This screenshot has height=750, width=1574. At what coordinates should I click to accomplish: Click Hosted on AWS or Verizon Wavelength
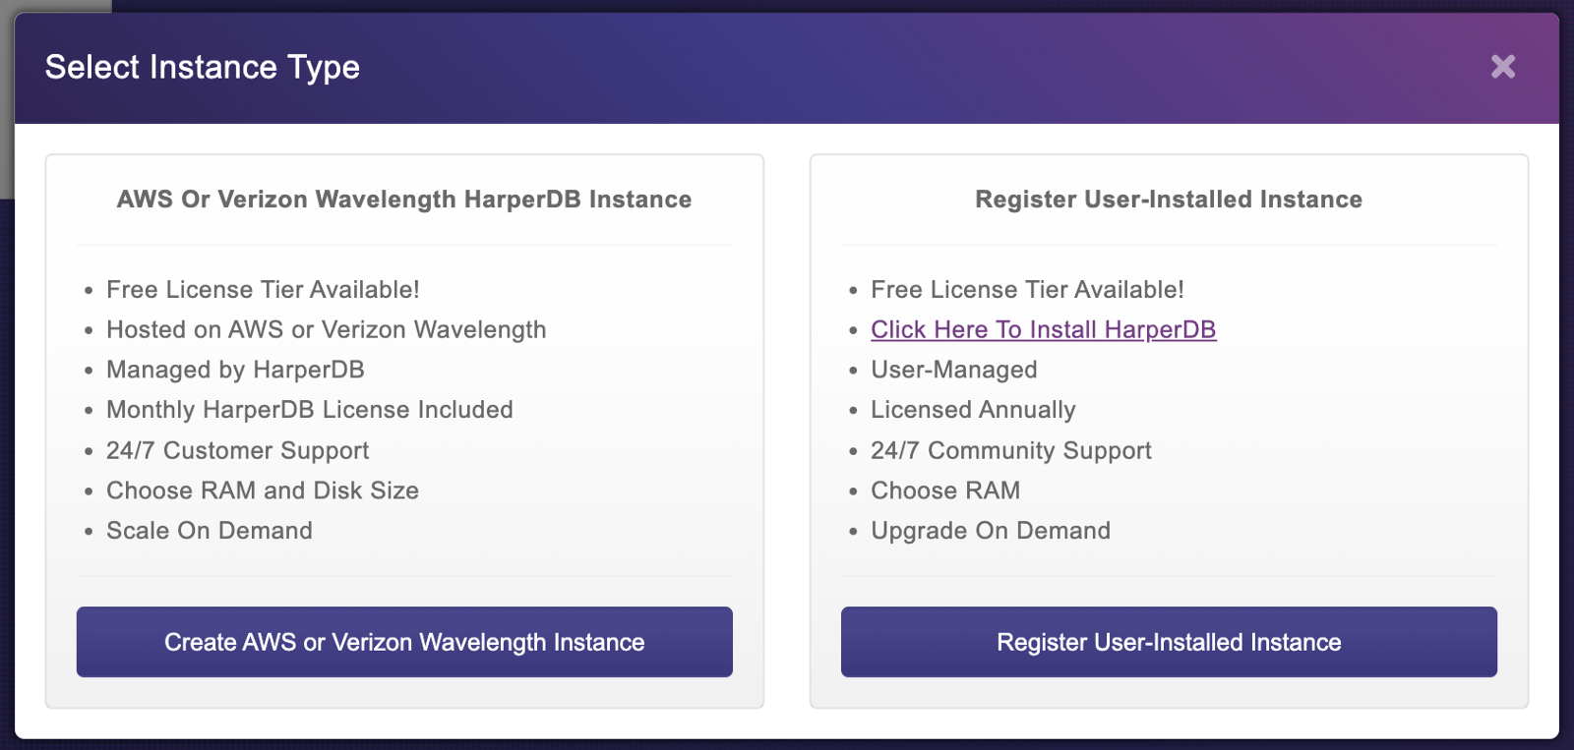click(326, 329)
